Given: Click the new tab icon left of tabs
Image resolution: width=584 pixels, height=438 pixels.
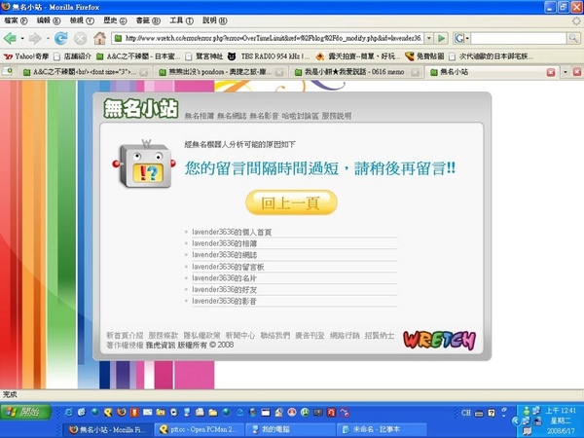Looking at the screenshot, I should [x=7, y=71].
